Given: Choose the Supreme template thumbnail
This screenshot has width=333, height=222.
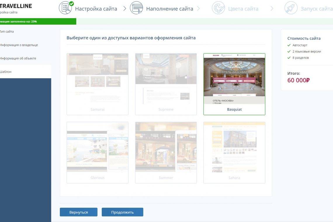Looking at the screenshot, I should coord(166,84).
